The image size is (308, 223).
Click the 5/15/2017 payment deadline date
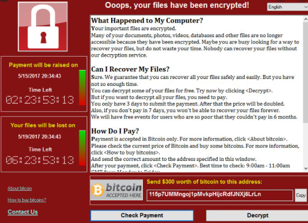pyautogui.click(x=40, y=76)
